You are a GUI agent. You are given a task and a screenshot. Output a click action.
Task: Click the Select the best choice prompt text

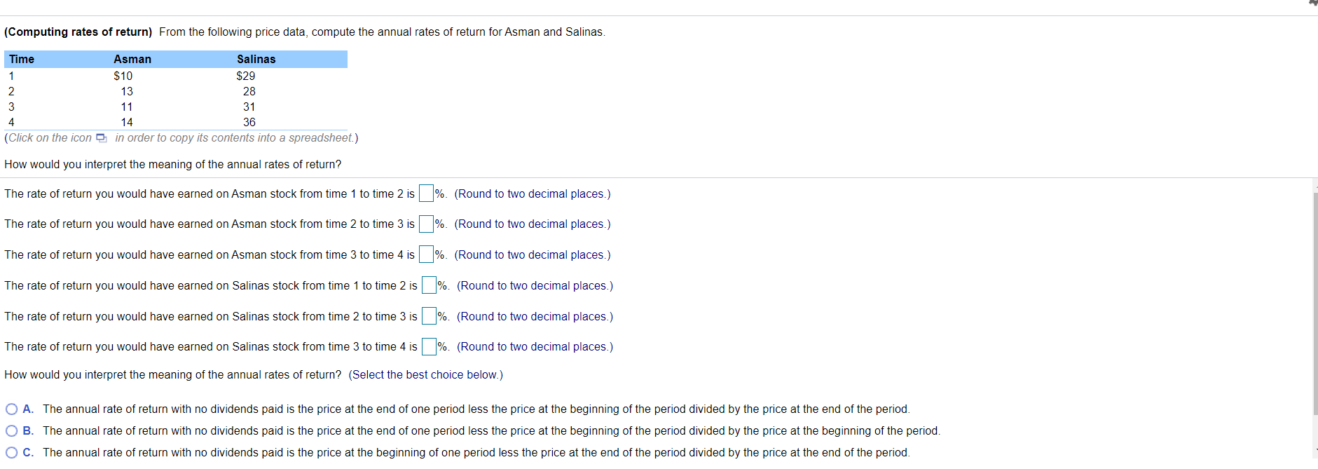(x=425, y=374)
